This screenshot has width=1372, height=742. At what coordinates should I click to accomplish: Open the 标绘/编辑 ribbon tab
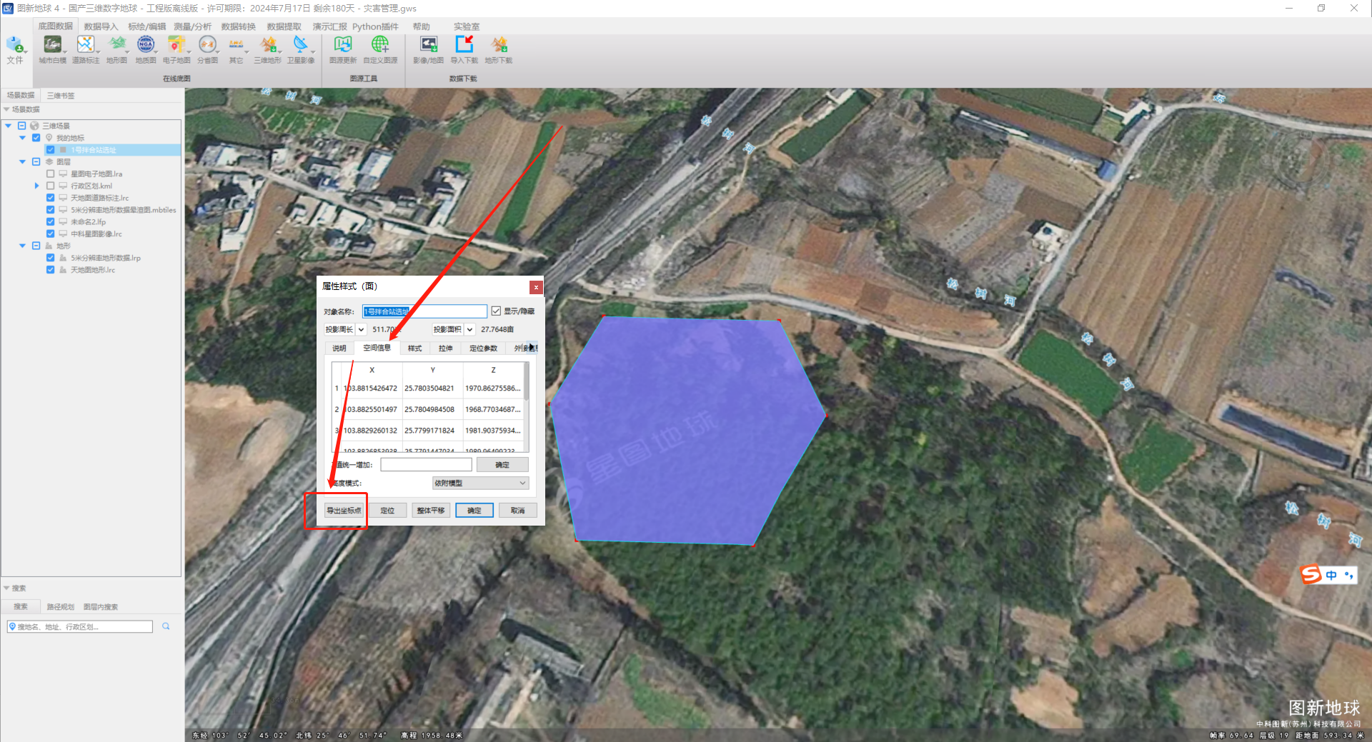(146, 26)
